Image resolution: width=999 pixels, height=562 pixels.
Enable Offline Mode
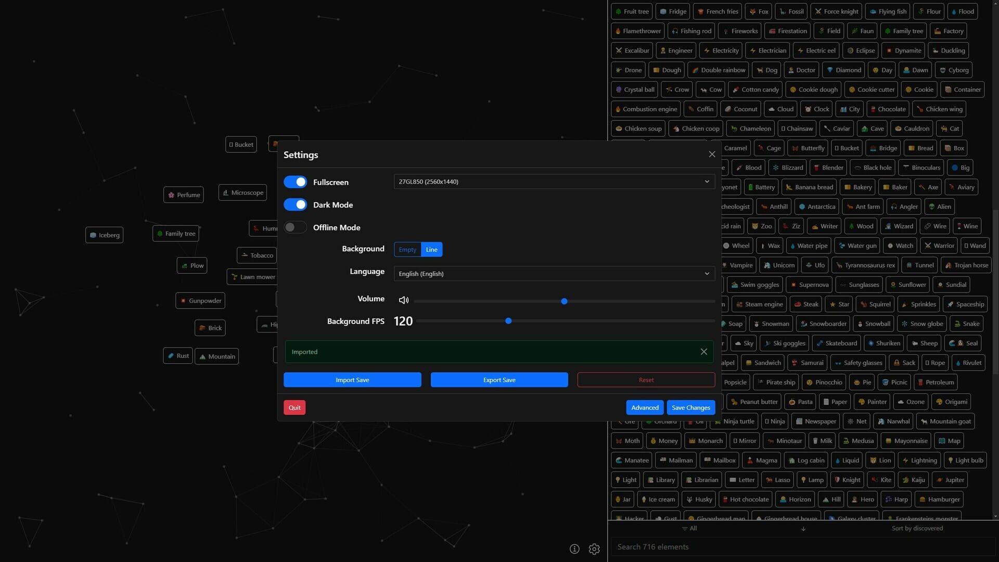pyautogui.click(x=295, y=227)
